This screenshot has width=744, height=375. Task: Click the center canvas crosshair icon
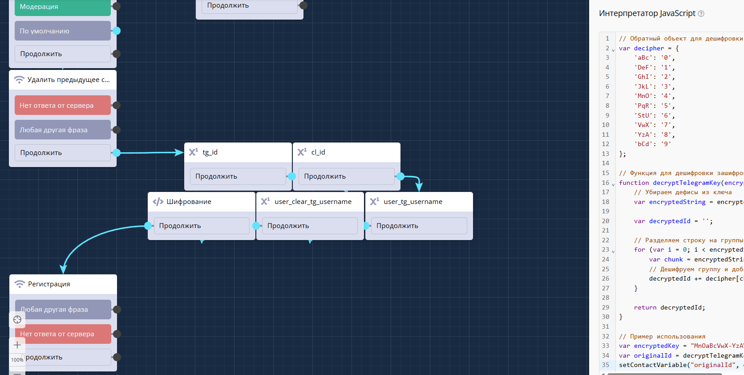click(x=17, y=319)
